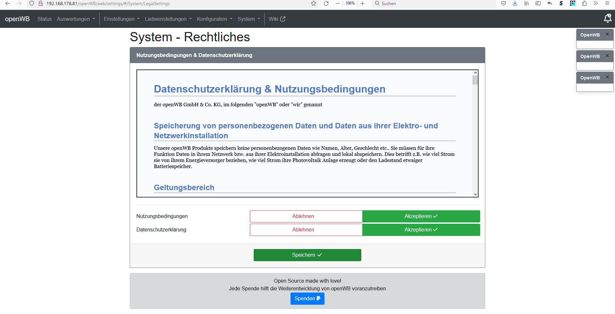The image size is (615, 314).
Task: Open the library bookshelf icon
Action: click(x=527, y=4)
